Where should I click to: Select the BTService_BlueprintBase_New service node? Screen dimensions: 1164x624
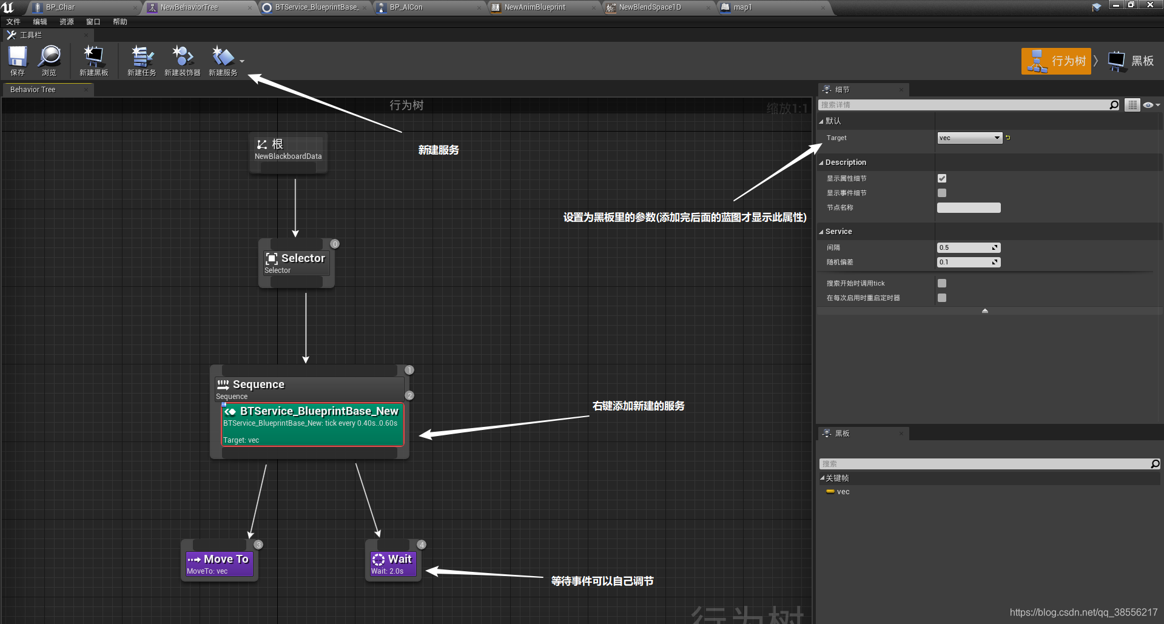[312, 424]
